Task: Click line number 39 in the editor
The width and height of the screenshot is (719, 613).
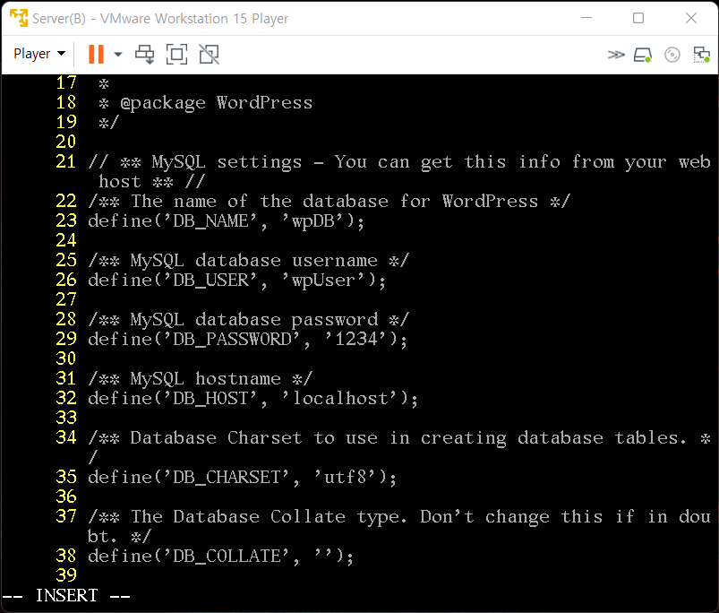Action: 66,575
